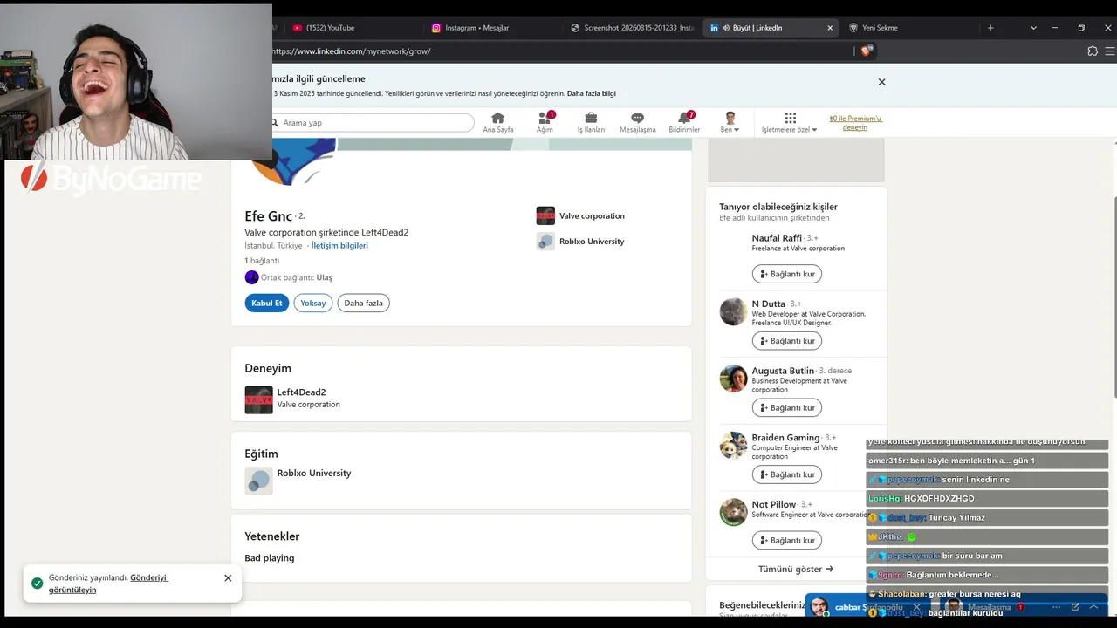Click Tümünü göster to show all
The image size is (1117, 628).
coord(796,569)
